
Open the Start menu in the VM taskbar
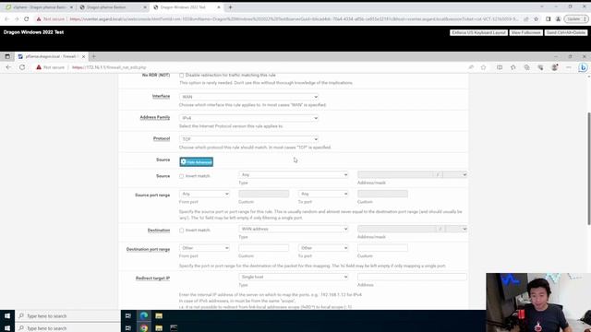pyautogui.click(x=7, y=316)
